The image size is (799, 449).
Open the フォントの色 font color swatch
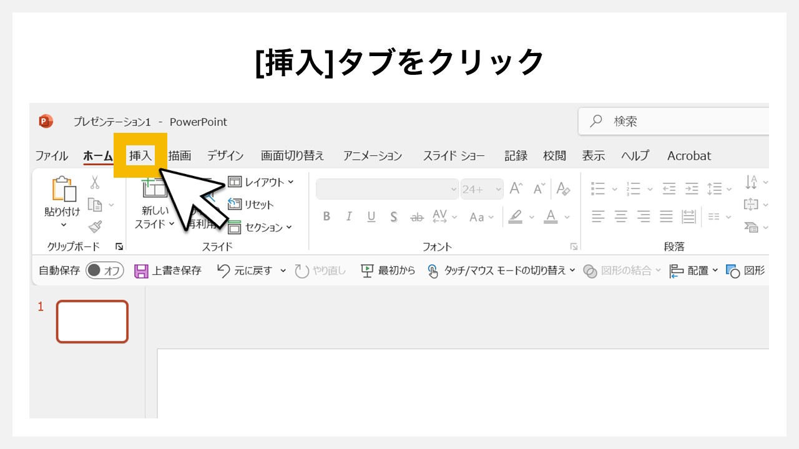point(550,216)
